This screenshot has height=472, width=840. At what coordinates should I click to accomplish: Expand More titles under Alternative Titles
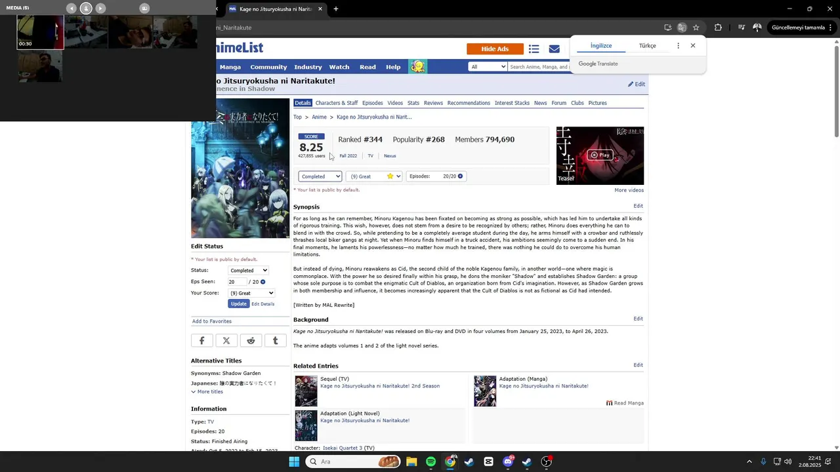207,392
